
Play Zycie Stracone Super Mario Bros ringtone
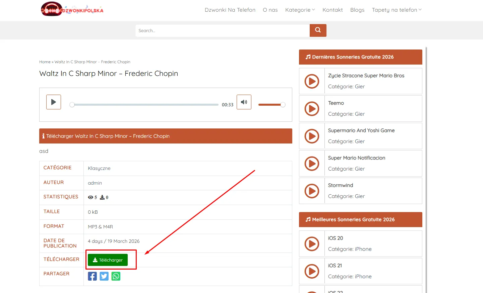pos(312,81)
